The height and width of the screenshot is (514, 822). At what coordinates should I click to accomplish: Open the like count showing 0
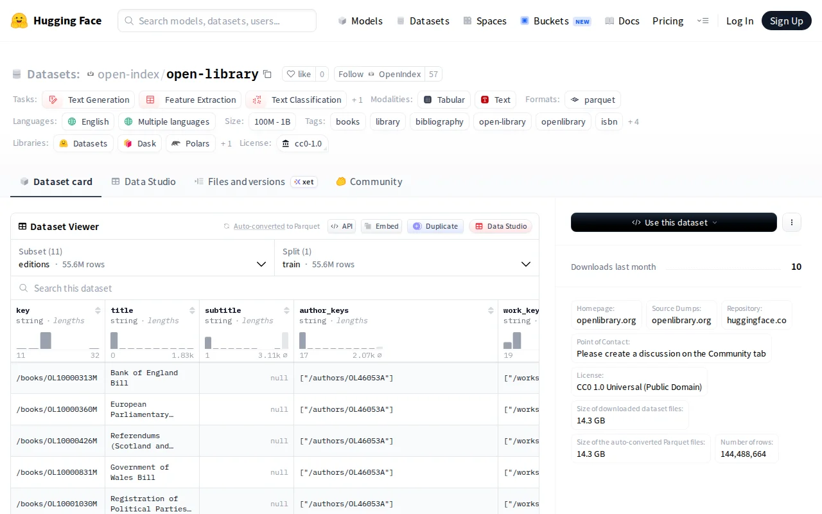(322, 74)
